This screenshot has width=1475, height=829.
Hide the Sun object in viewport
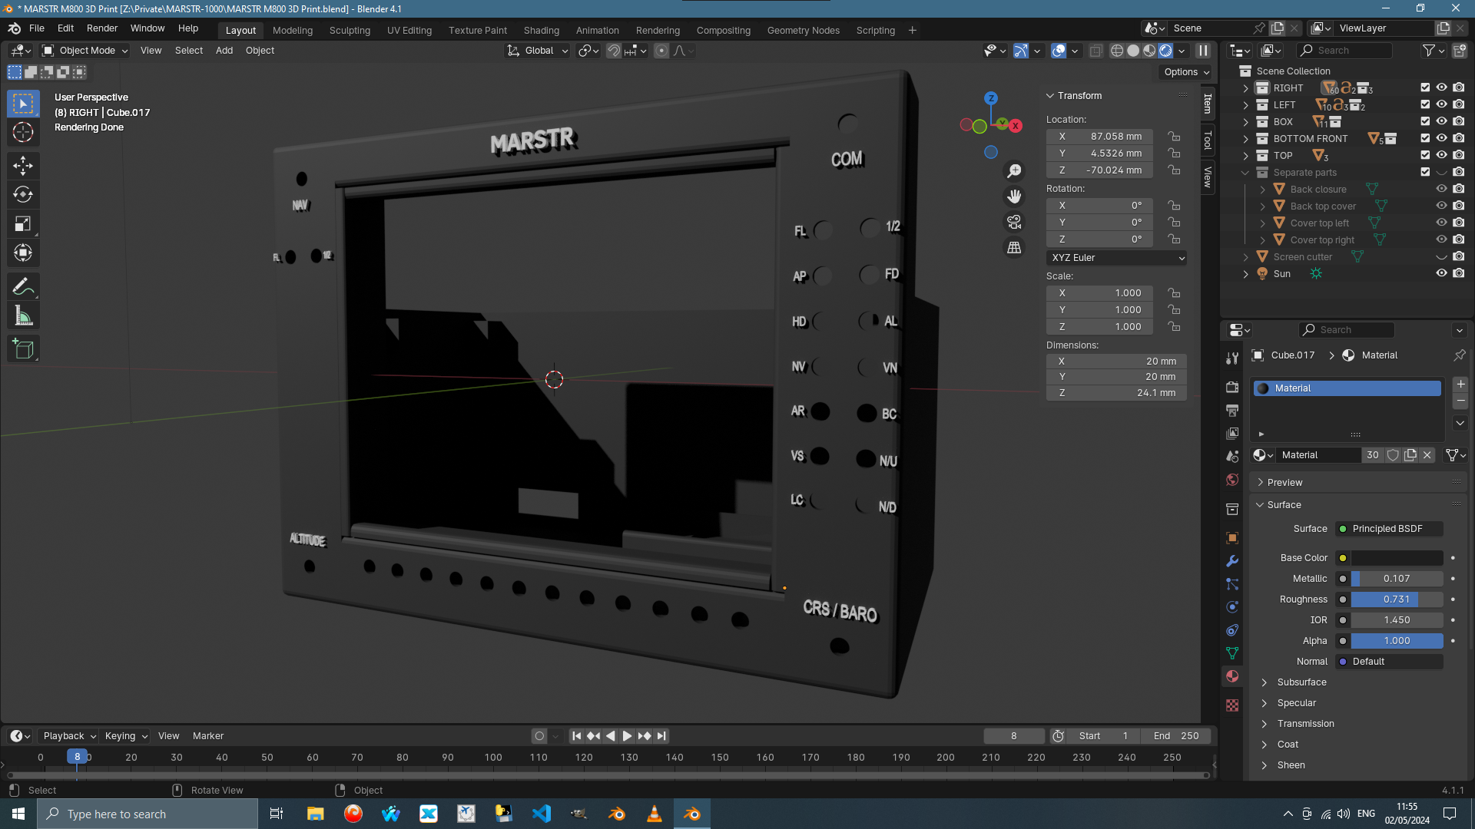[1441, 273]
